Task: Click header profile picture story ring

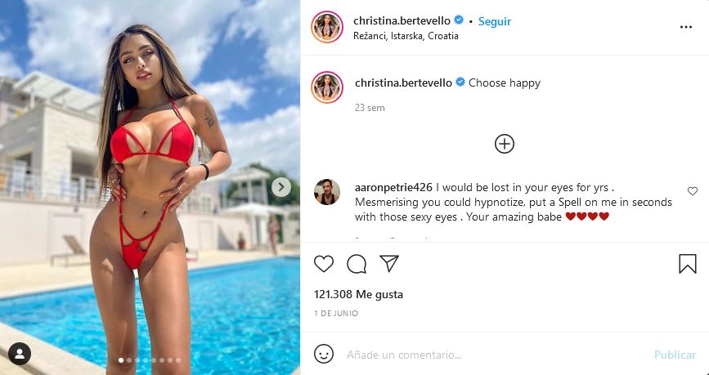Action: pos(327,27)
